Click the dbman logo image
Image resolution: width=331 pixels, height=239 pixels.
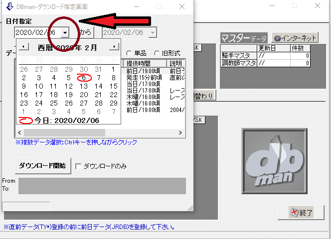[x=274, y=161]
